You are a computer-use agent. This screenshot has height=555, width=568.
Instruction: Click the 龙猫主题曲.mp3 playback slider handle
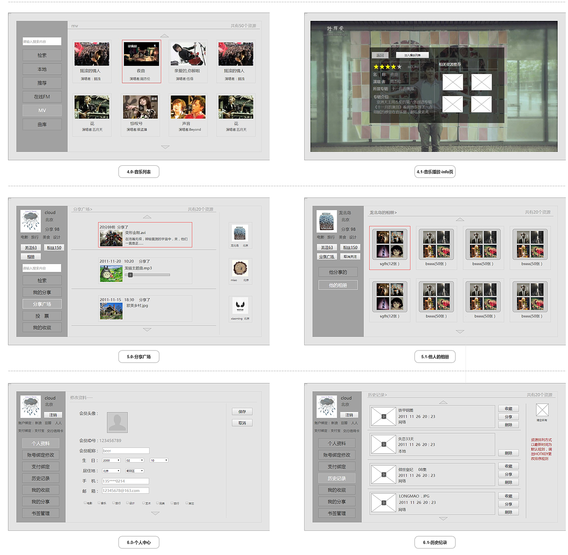pyautogui.click(x=130, y=275)
